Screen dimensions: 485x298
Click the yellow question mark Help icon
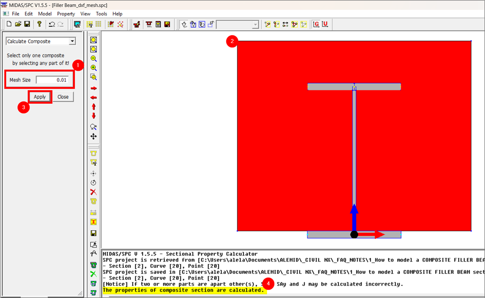[39, 24]
